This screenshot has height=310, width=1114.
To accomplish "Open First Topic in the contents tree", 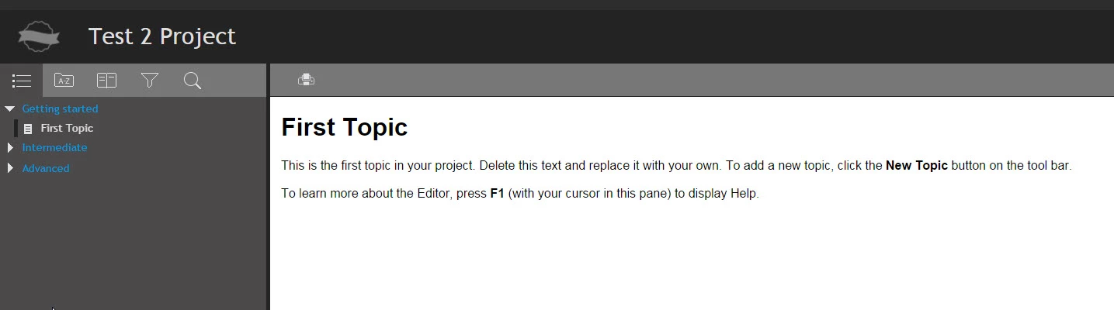I will click(x=67, y=129).
